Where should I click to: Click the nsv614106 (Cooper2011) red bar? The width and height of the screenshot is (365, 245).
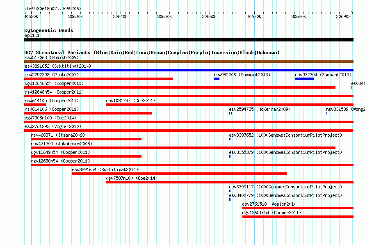point(88,113)
